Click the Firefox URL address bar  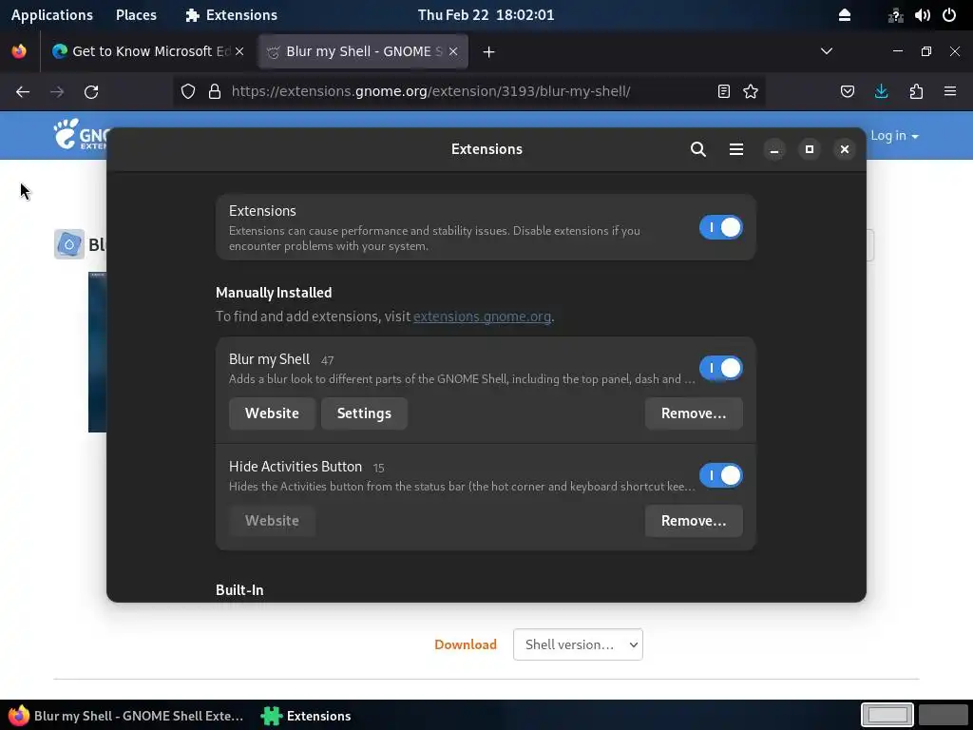pos(468,92)
